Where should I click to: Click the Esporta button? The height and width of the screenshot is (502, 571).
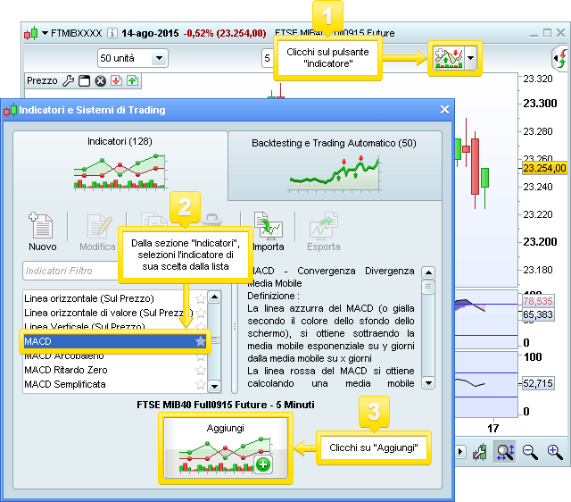click(324, 231)
